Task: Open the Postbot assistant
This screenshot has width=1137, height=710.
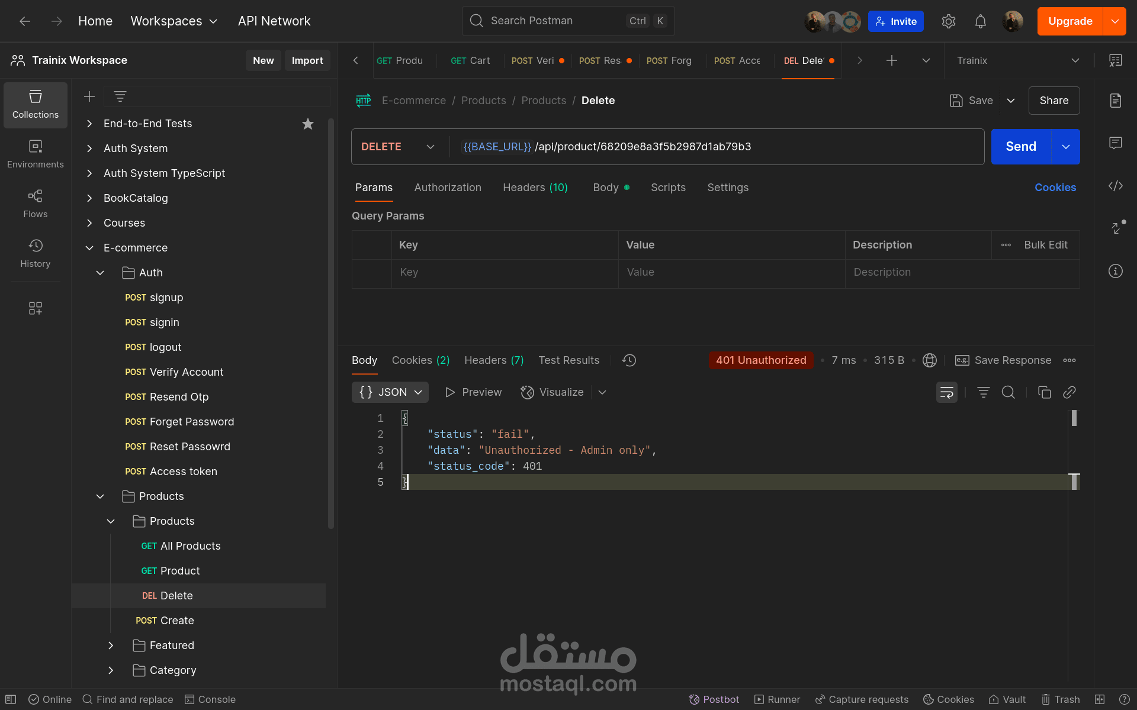Action: point(714,699)
